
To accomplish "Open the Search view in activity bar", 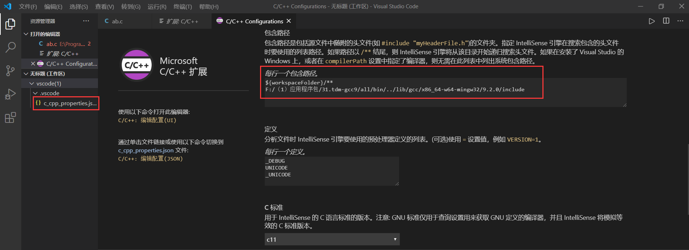I will (x=10, y=47).
